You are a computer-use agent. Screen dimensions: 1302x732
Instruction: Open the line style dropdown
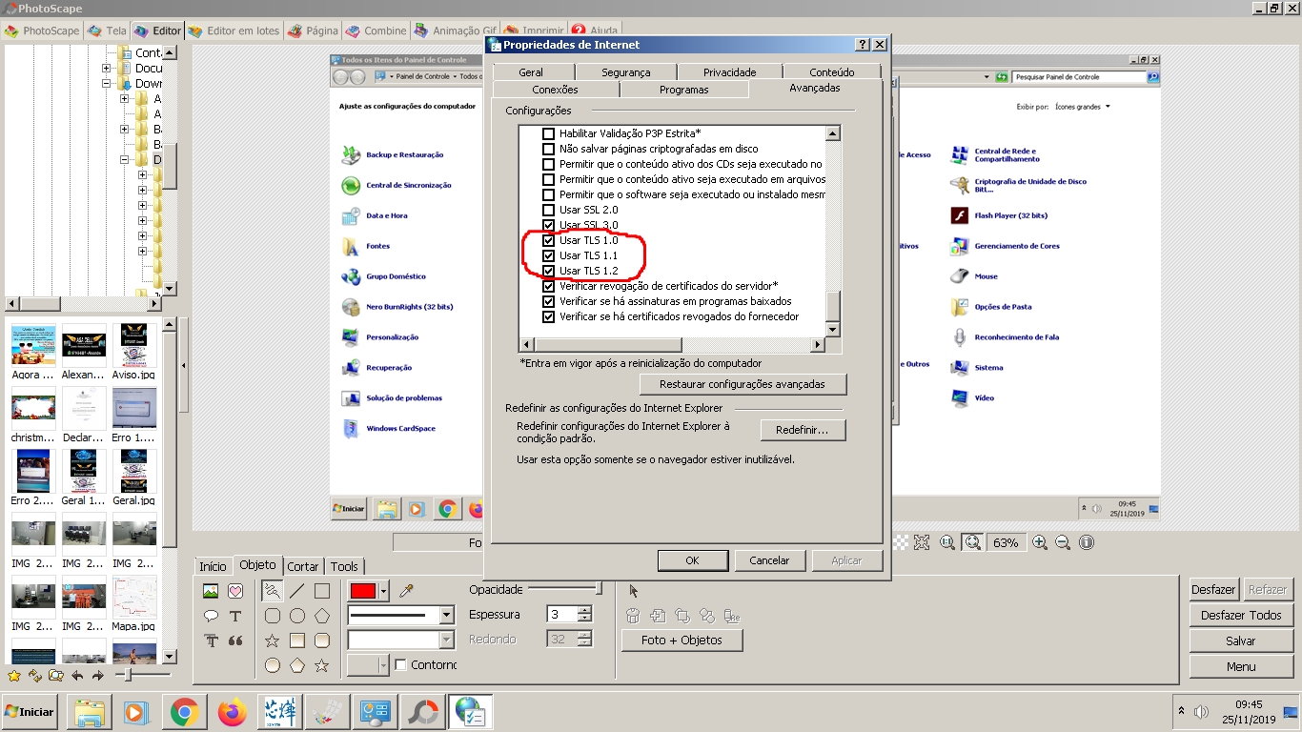click(446, 616)
